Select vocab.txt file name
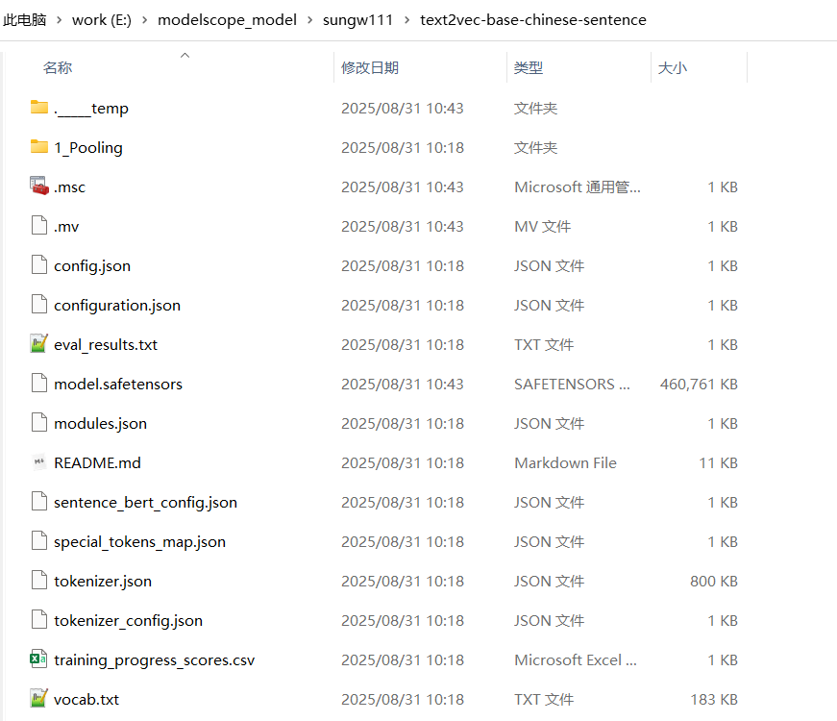 (86, 700)
